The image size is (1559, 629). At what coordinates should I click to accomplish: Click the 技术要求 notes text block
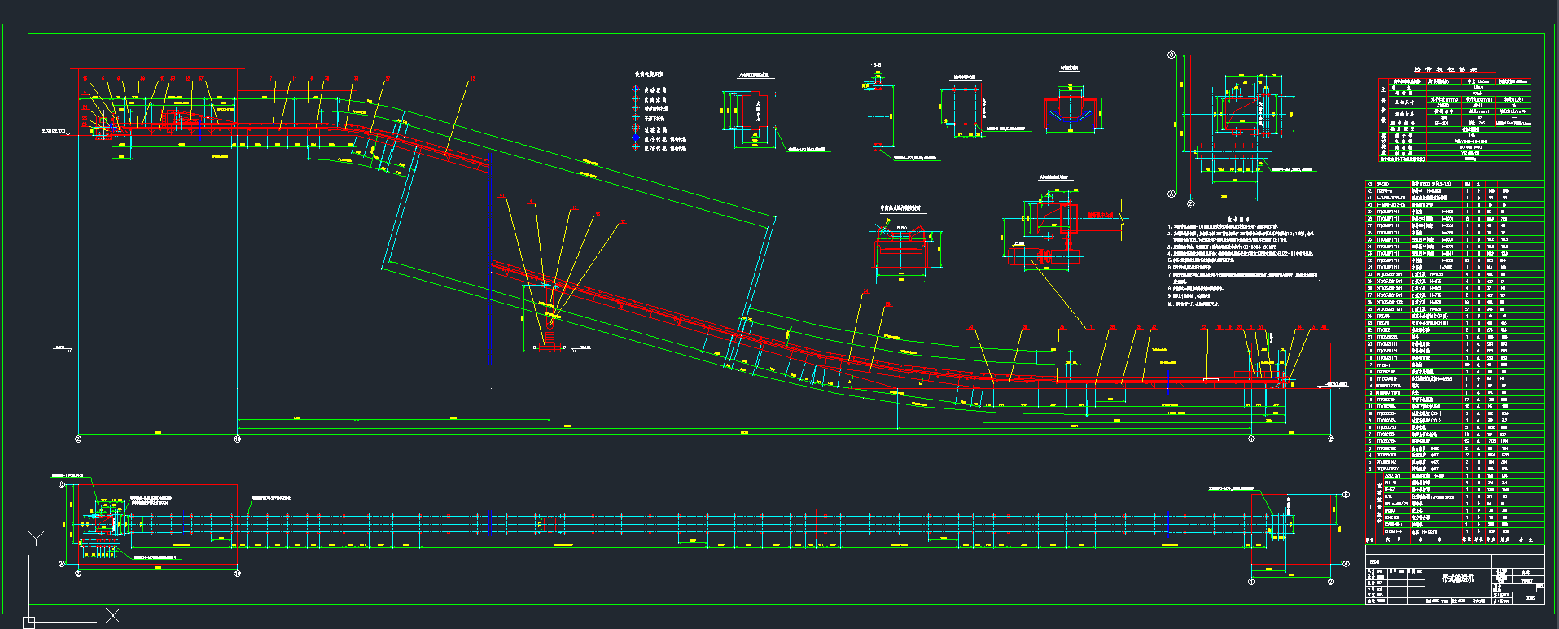(x=1242, y=260)
